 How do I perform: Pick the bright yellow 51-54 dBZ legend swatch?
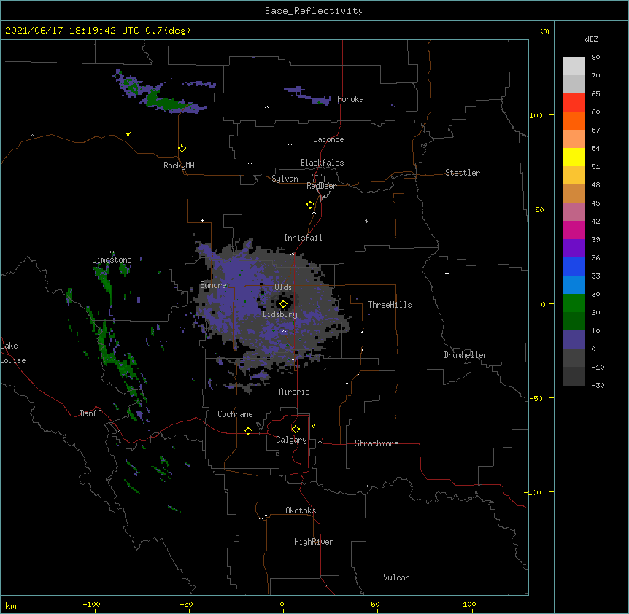pyautogui.click(x=574, y=157)
